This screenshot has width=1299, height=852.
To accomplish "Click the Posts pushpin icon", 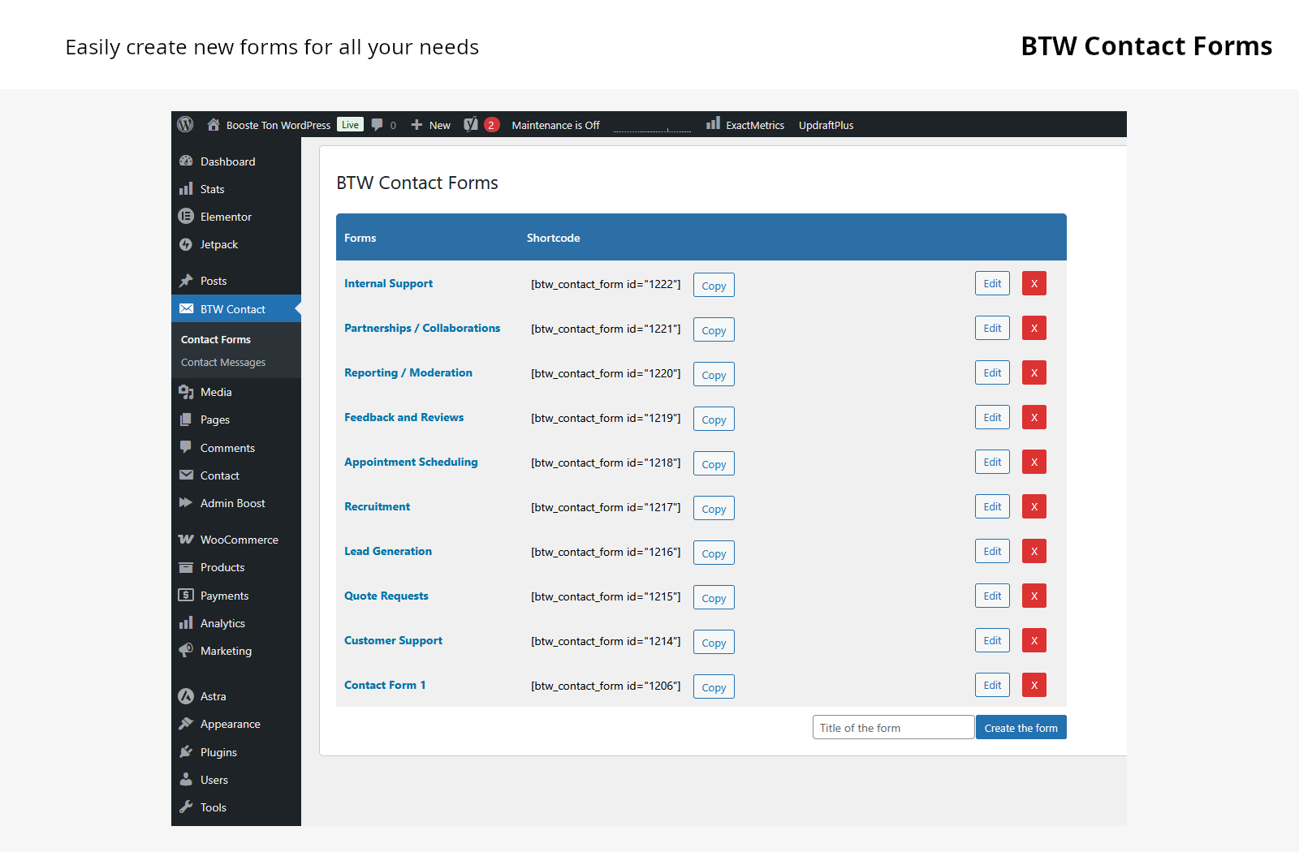I will (x=186, y=281).
